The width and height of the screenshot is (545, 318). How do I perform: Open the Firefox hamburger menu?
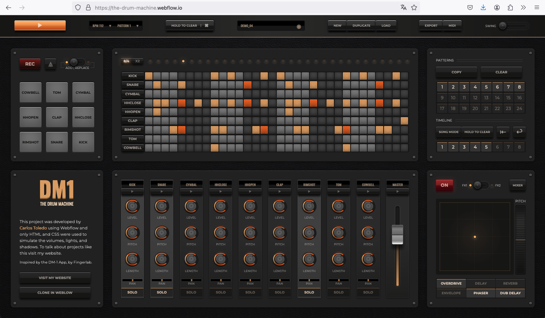click(536, 7)
